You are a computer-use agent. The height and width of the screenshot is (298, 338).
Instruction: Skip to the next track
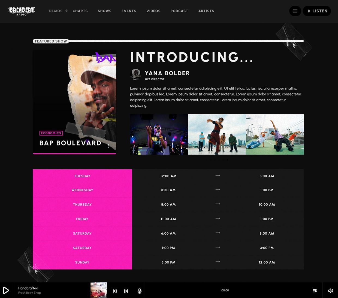click(126, 291)
